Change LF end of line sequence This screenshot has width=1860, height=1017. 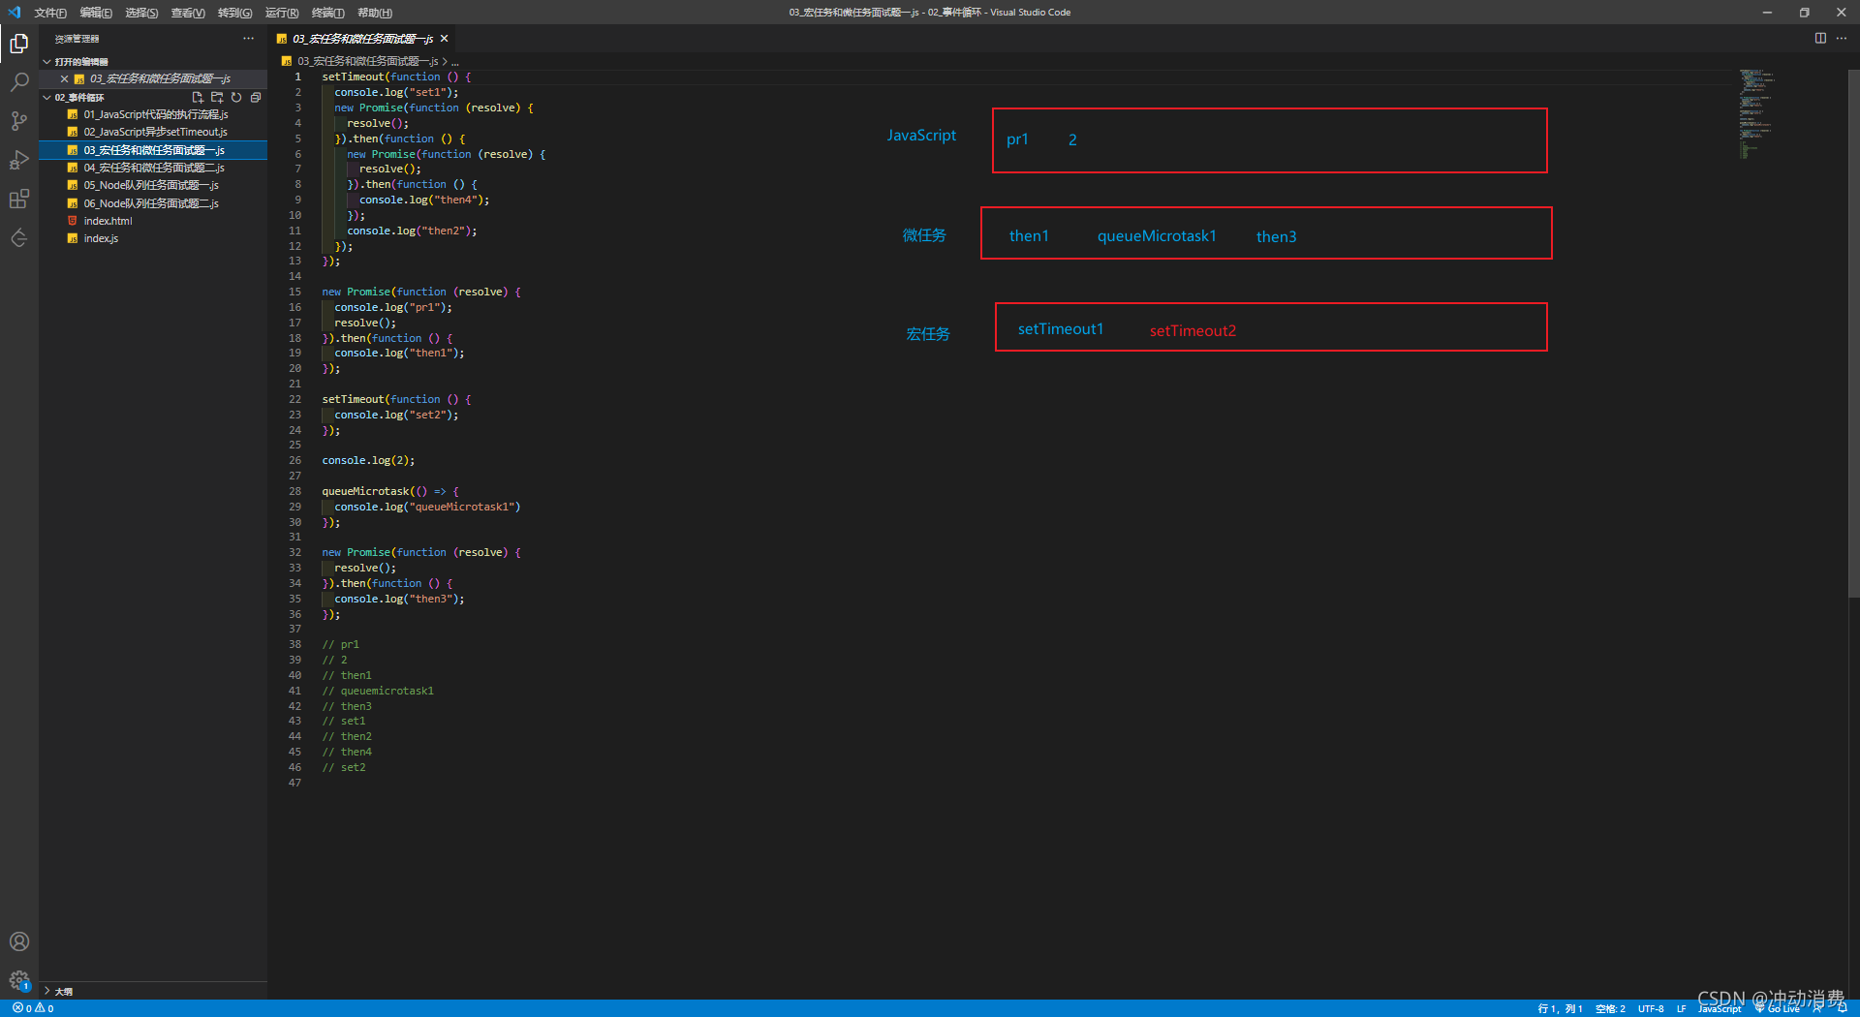pyautogui.click(x=1681, y=1008)
